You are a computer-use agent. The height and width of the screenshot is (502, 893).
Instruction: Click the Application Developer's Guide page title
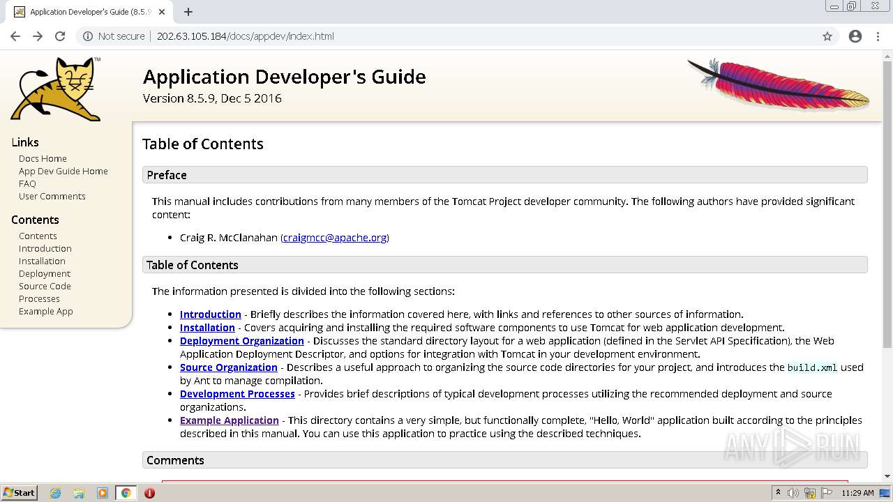[x=285, y=77]
